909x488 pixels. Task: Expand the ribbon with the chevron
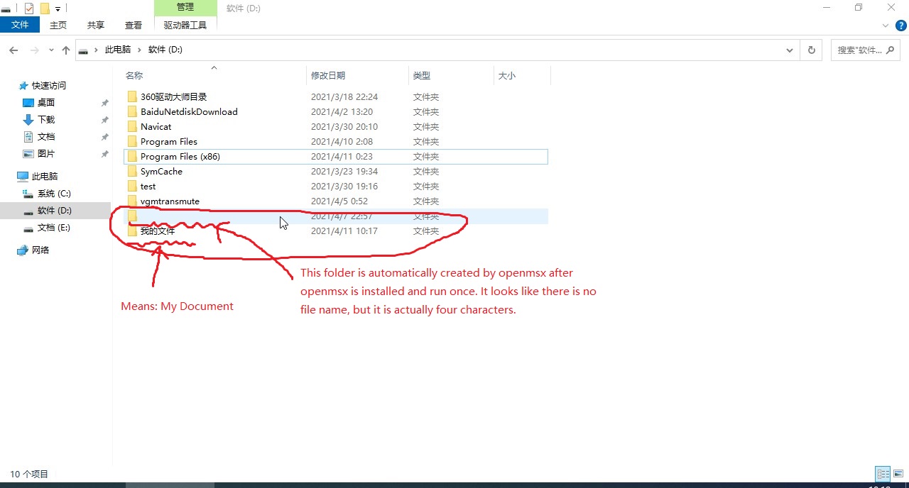[885, 25]
